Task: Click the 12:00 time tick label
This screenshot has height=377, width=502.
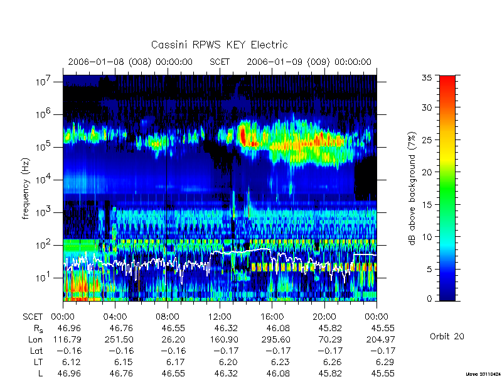Action: tap(220, 317)
